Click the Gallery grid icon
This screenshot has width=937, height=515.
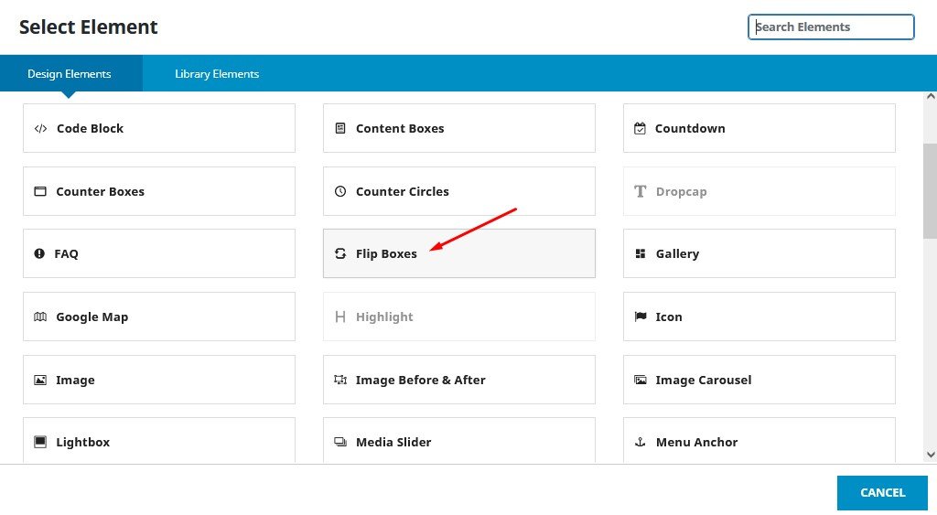pyautogui.click(x=641, y=254)
